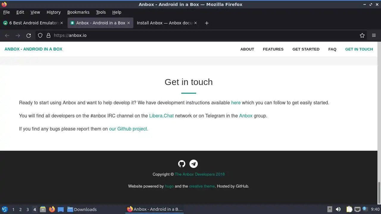Go to the FEATURES section
Screen dimensions: 381x214
[273, 49]
